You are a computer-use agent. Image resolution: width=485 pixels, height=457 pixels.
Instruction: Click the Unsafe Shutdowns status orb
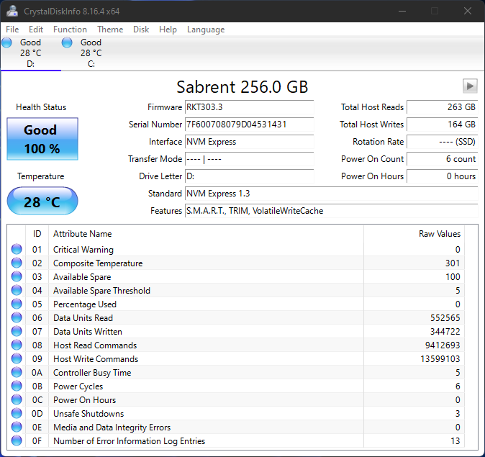pyautogui.click(x=17, y=414)
